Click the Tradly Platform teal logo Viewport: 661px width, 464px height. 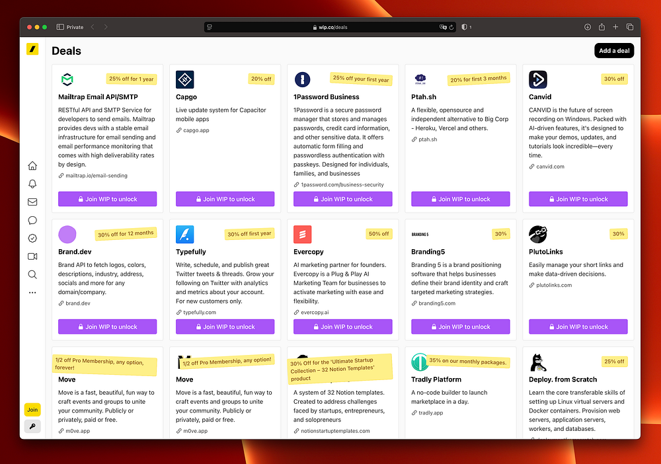pos(420,362)
